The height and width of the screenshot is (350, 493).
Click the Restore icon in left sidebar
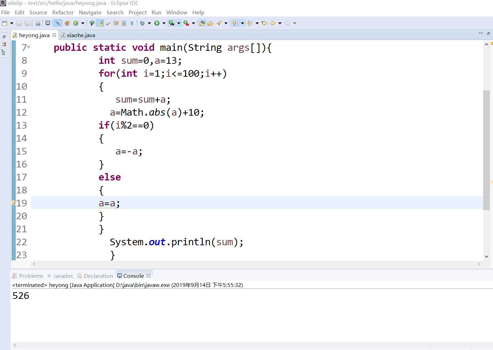point(4,36)
